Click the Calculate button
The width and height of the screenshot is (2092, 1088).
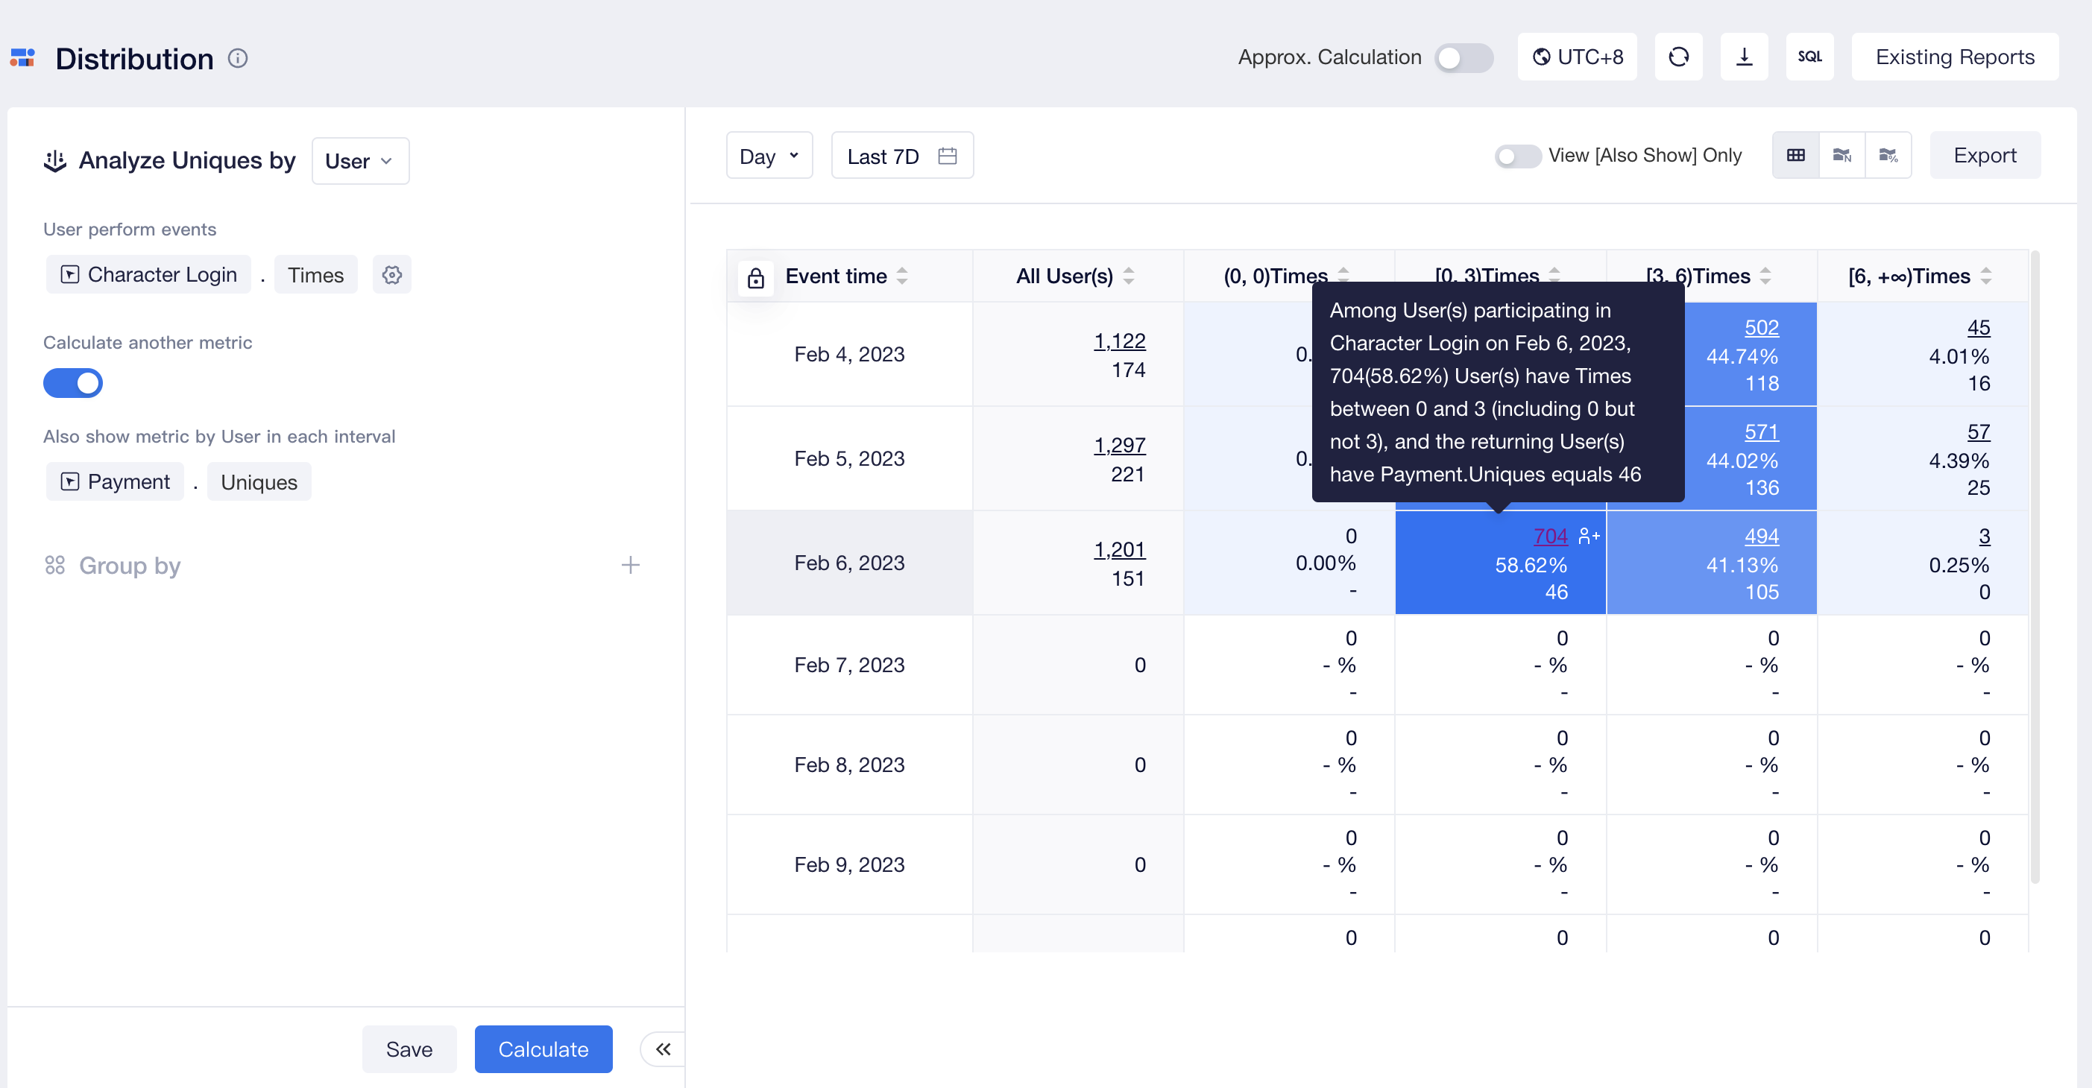coord(543,1049)
